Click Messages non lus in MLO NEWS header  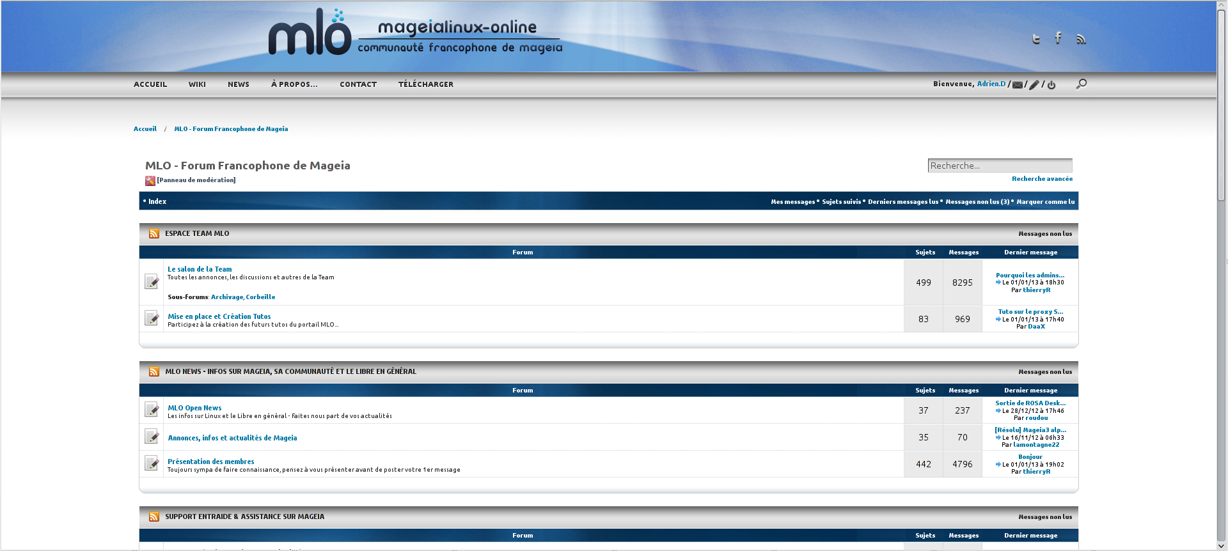1045,372
